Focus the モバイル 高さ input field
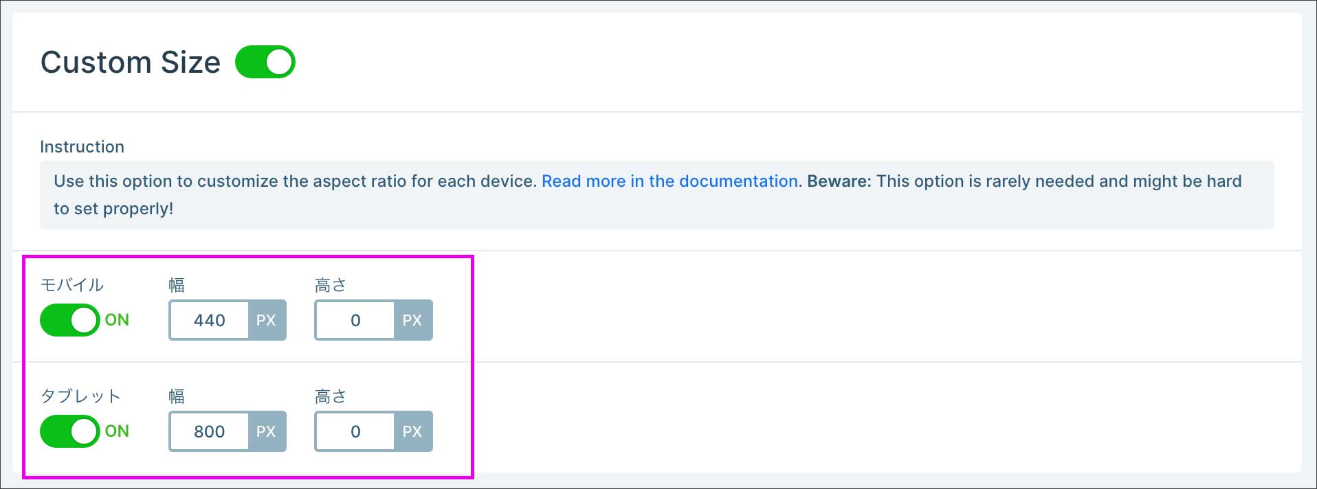Viewport: 1317px width, 489px height. coord(355,320)
